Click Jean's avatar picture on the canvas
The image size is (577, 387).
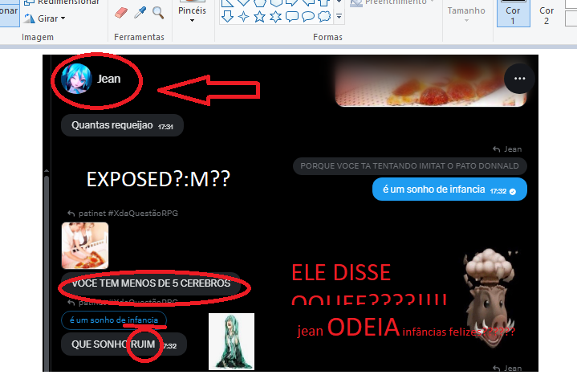[x=76, y=79]
